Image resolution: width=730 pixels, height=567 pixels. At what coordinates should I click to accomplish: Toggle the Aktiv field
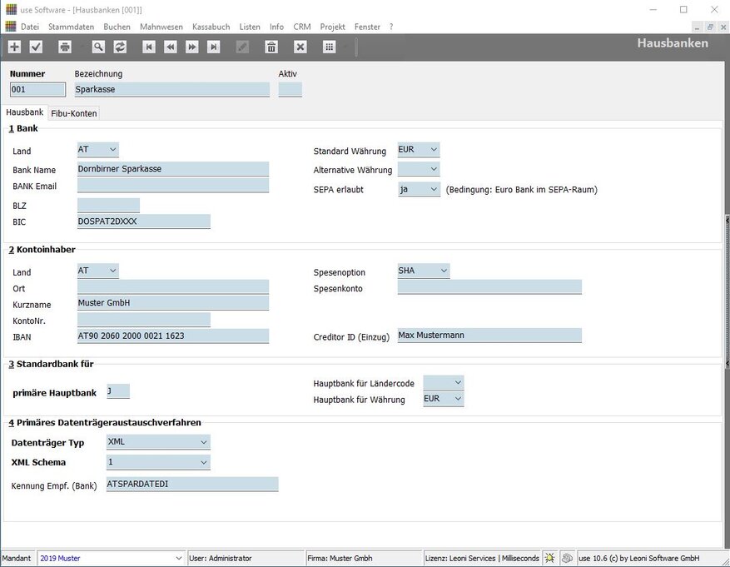click(x=290, y=90)
